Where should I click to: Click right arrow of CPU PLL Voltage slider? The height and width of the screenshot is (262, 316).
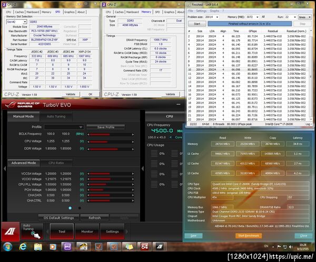(133, 184)
